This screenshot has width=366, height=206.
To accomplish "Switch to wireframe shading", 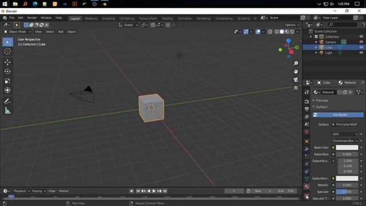I will pos(277,32).
